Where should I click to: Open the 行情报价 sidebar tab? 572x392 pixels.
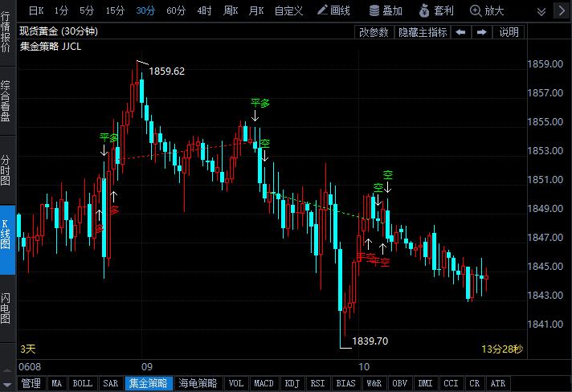6,31
